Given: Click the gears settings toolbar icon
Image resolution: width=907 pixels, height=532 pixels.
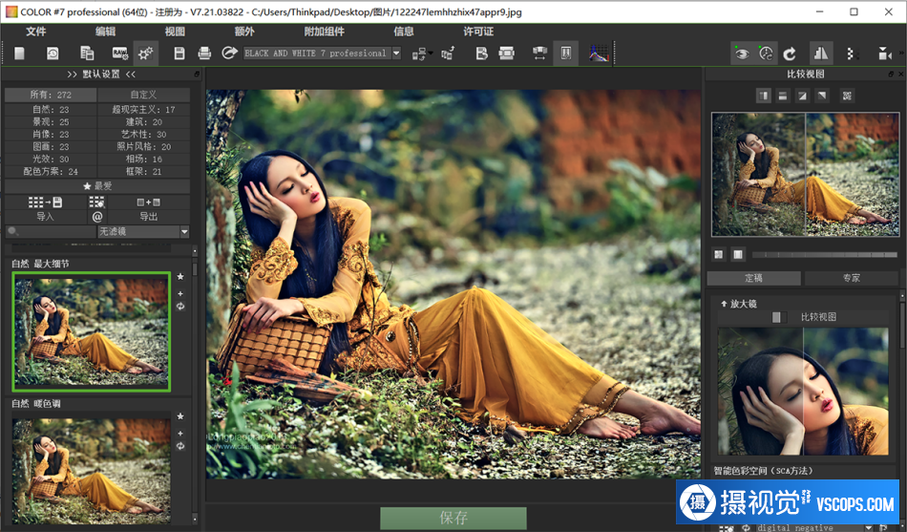Looking at the screenshot, I should [x=146, y=53].
